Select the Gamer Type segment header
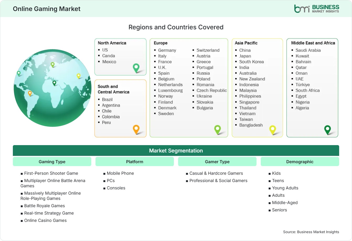The image size is (352, 241). pos(217,162)
